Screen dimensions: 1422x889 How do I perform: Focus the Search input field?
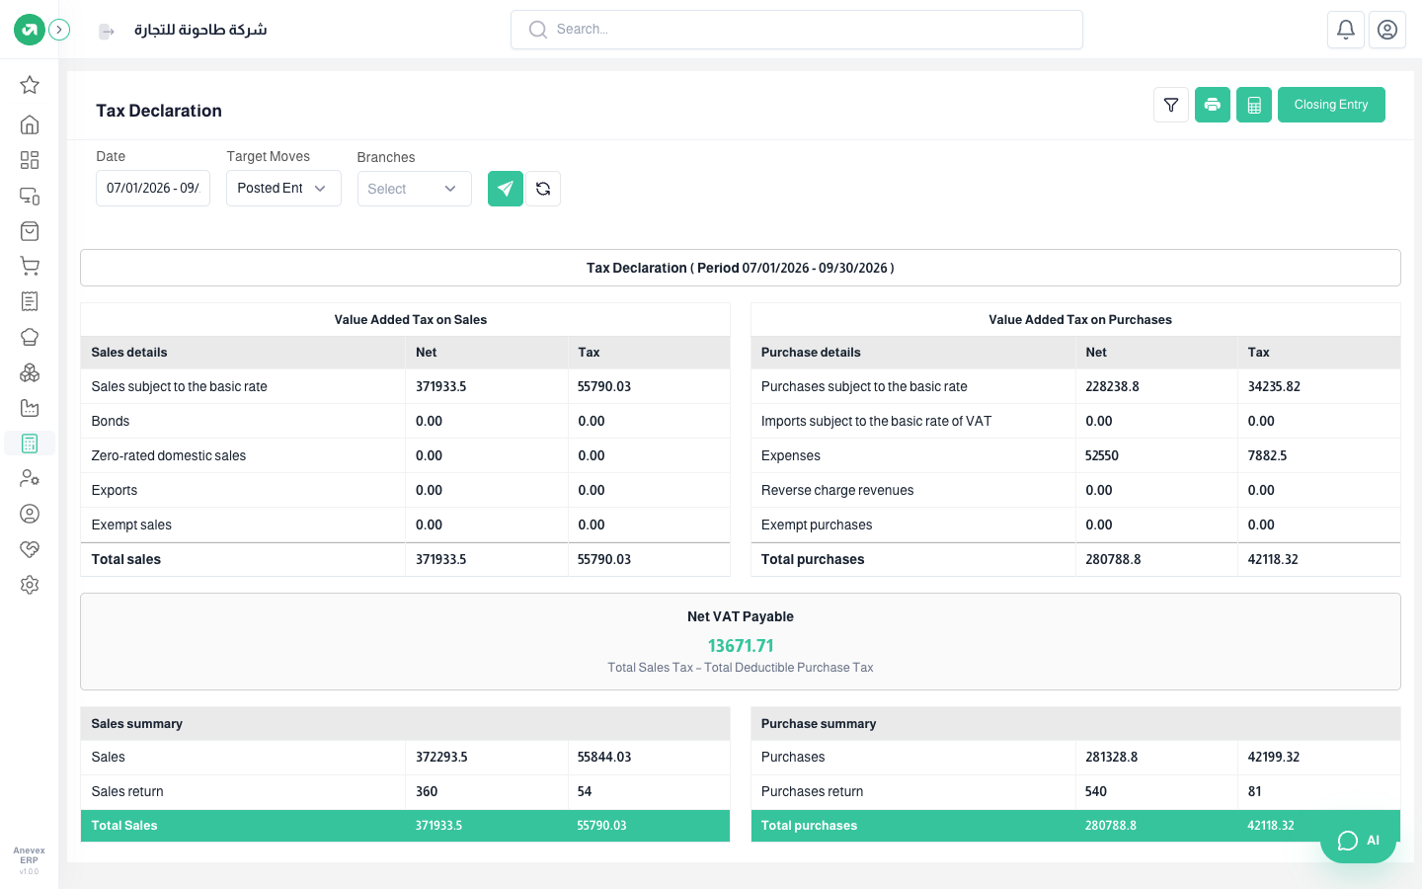click(x=797, y=30)
